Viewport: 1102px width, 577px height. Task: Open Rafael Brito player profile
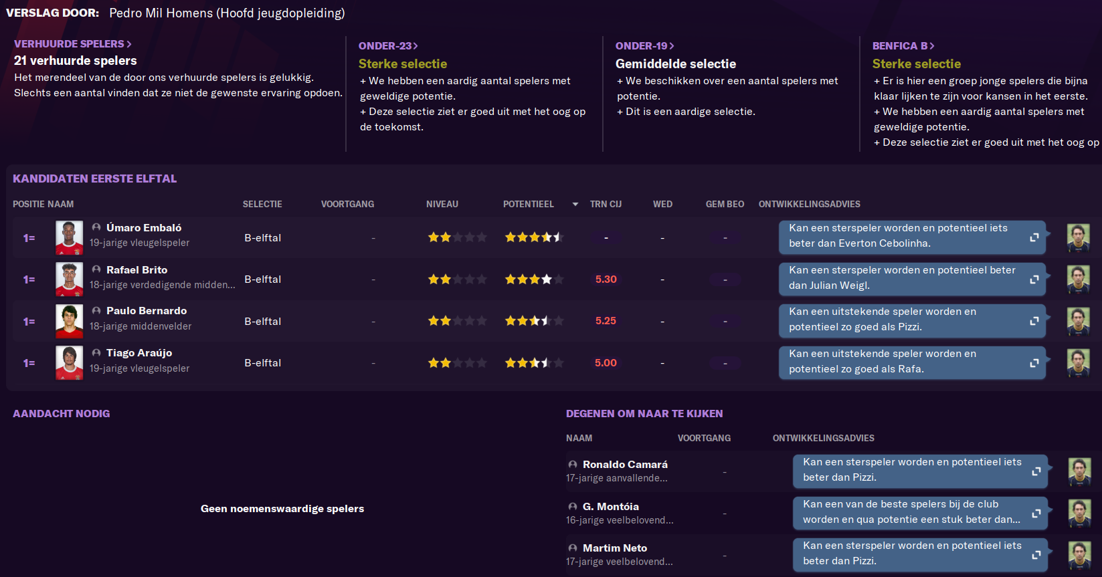click(x=137, y=270)
